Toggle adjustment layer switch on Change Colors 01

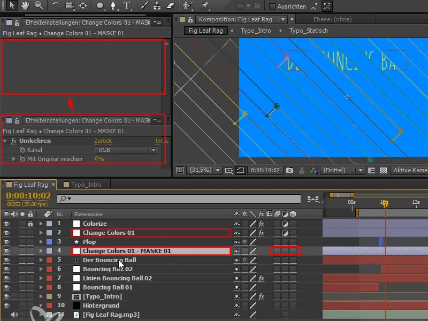pyautogui.click(x=285, y=233)
